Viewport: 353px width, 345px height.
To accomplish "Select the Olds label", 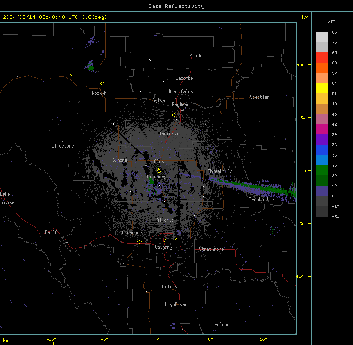I will (x=159, y=161).
